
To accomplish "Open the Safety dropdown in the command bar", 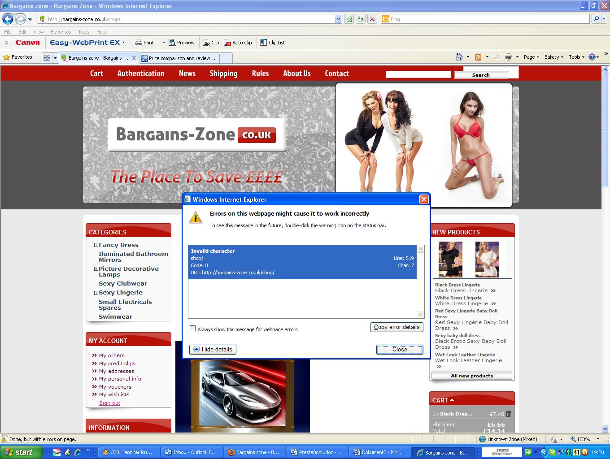I will pyautogui.click(x=553, y=57).
